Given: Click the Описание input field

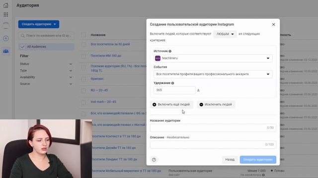Looking at the screenshot, I should pos(213,144).
